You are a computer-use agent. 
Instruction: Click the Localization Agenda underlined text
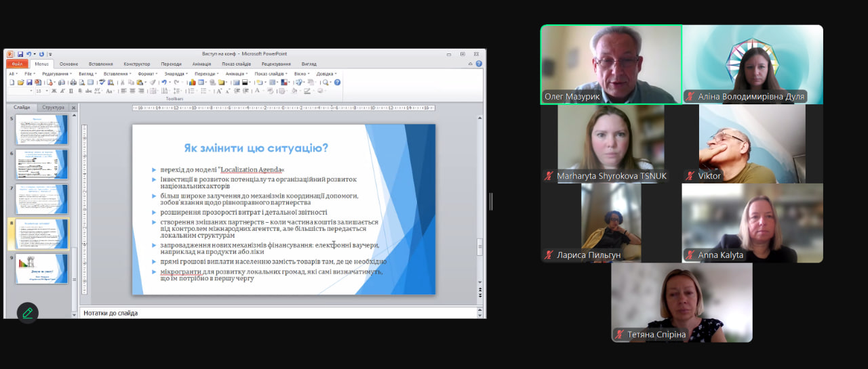tap(250, 170)
